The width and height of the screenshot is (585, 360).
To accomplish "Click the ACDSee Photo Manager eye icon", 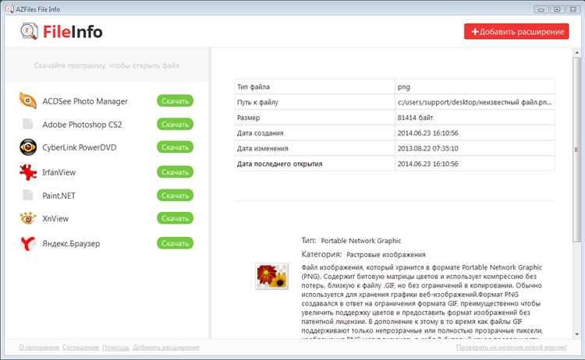I will [x=28, y=101].
